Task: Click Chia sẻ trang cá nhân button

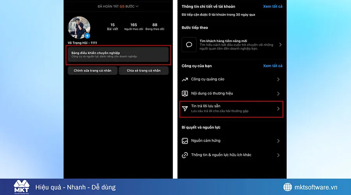Action: (x=144, y=71)
